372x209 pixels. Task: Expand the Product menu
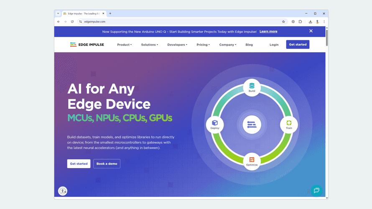pos(124,45)
